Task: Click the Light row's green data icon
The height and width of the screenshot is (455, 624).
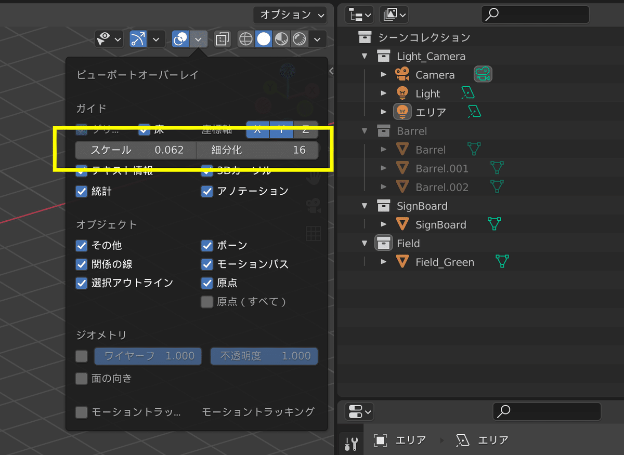Action: click(x=468, y=93)
